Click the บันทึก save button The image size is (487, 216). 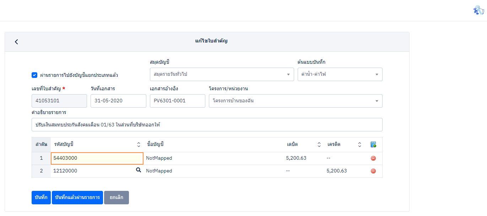point(41,198)
